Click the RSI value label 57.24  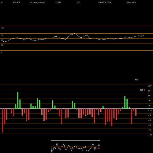coord(141,36)
